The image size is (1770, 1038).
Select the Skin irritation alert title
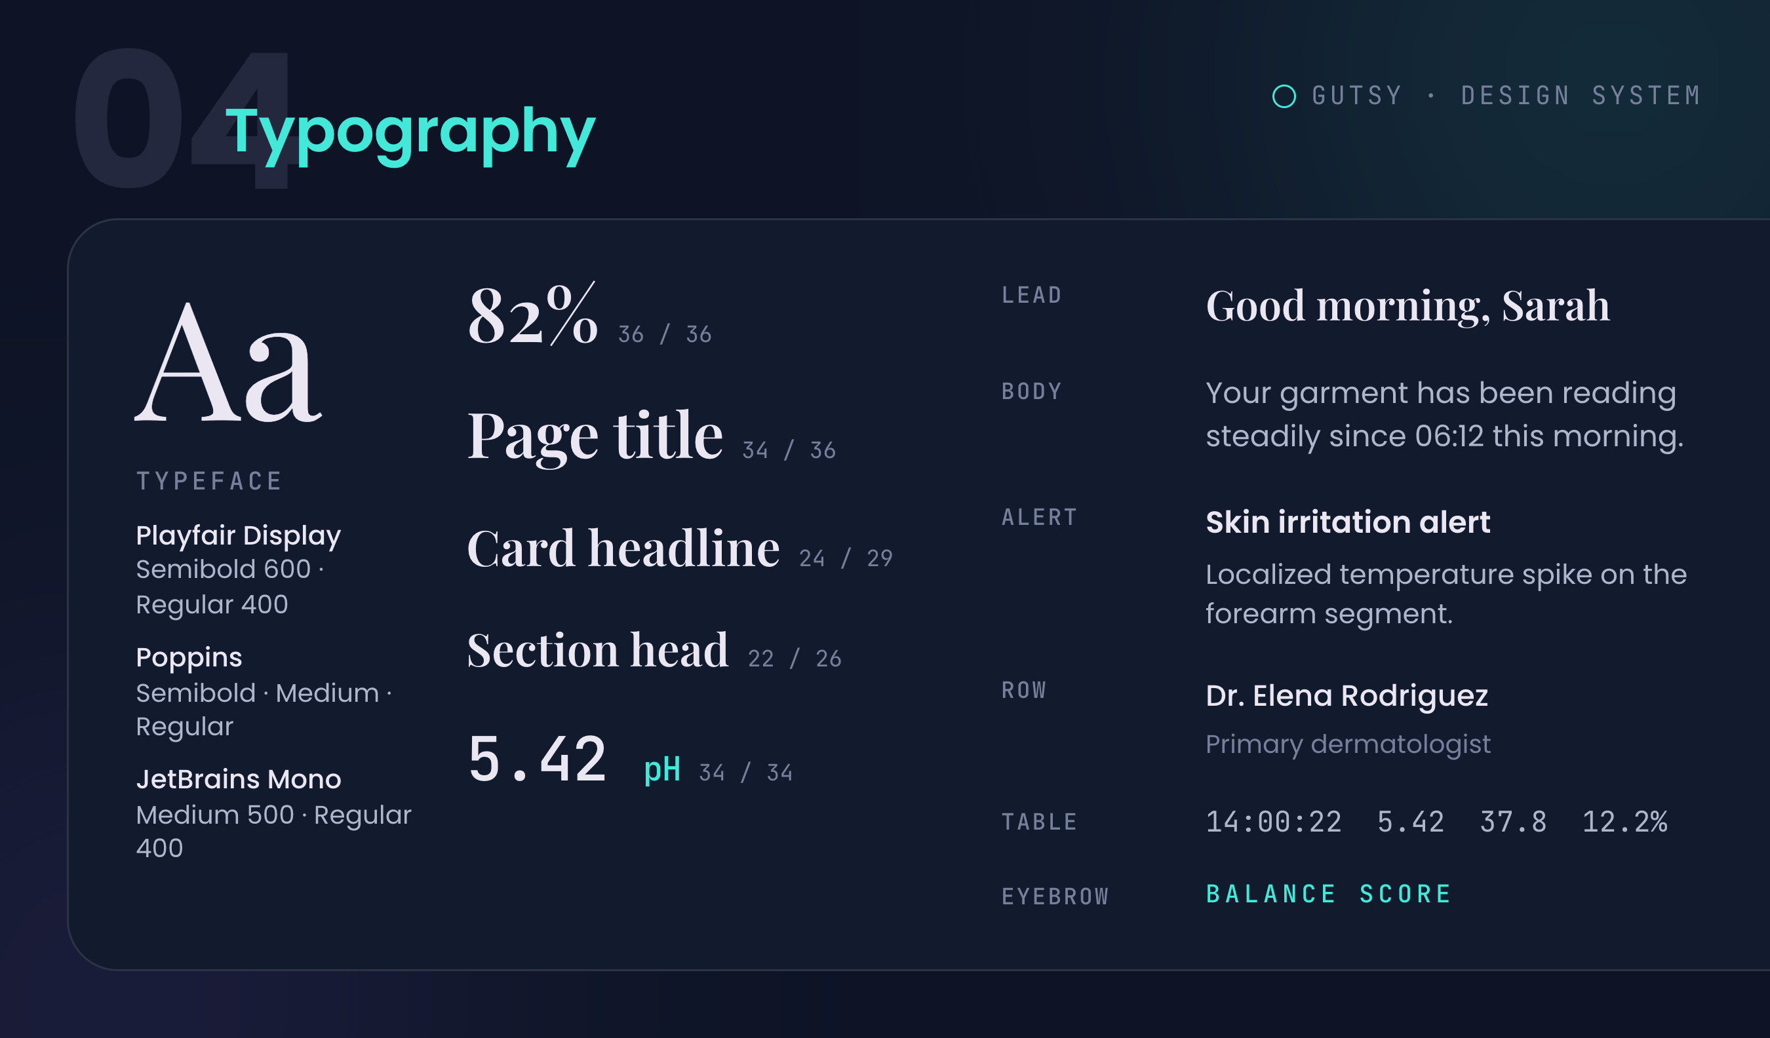[x=1348, y=522]
